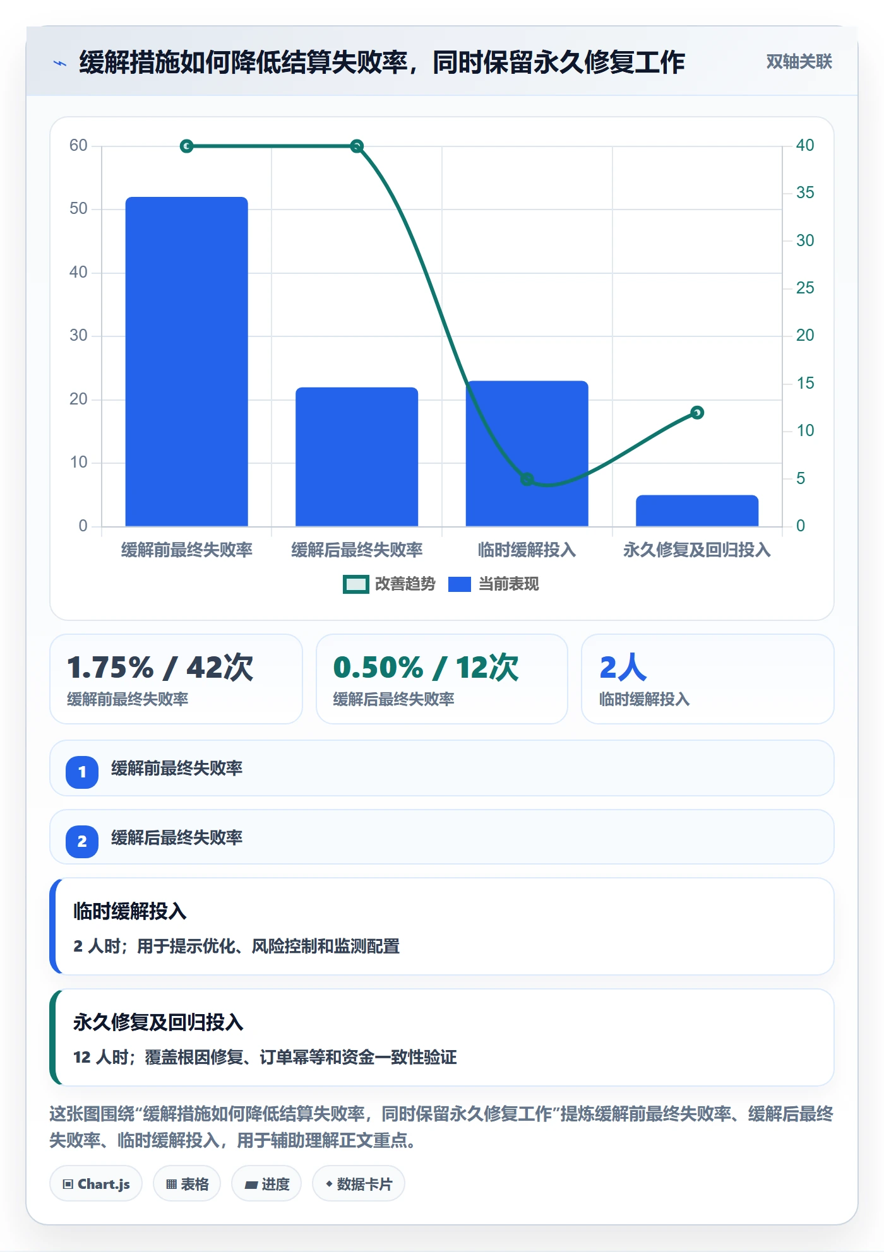This screenshot has height=1252, width=884.
Task: Click the text 2 人时；用于提示优化、风险控制和监测配置
Action: click(237, 947)
